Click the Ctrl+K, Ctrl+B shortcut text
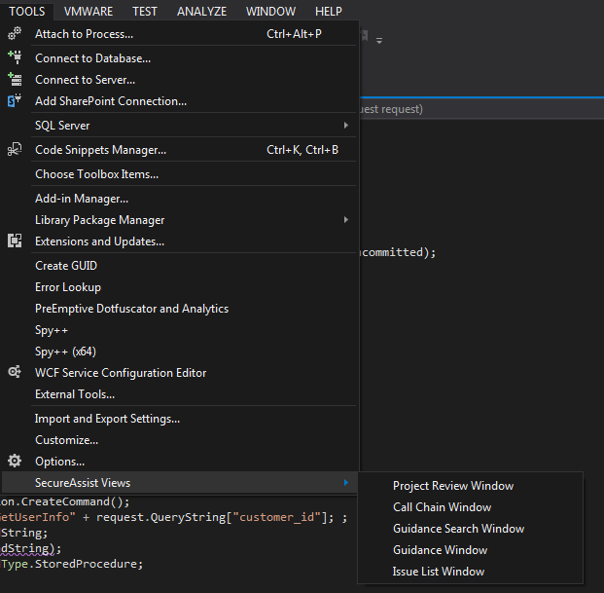The width and height of the screenshot is (604, 593). click(x=302, y=150)
